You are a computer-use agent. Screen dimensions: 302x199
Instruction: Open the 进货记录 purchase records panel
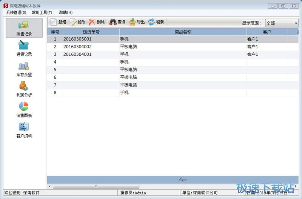(x=24, y=49)
